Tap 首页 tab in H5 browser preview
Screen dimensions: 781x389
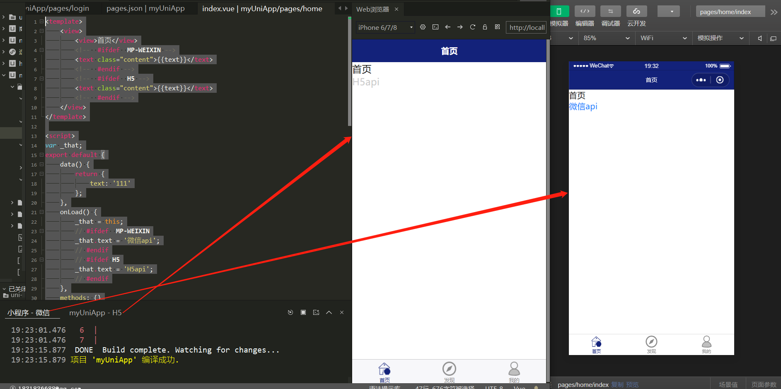[x=384, y=372]
